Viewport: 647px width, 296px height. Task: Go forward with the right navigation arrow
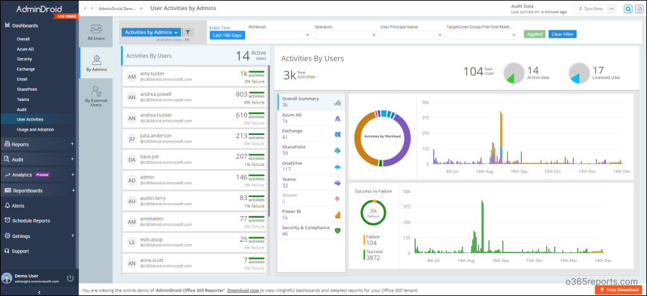91,8
